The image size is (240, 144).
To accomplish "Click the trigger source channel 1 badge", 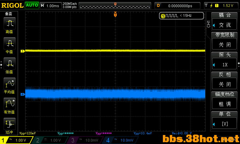I will (x=217, y=6).
